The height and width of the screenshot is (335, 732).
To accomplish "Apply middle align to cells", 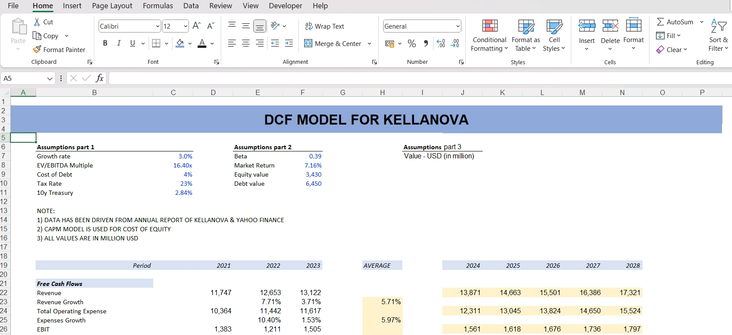I will click(246, 26).
